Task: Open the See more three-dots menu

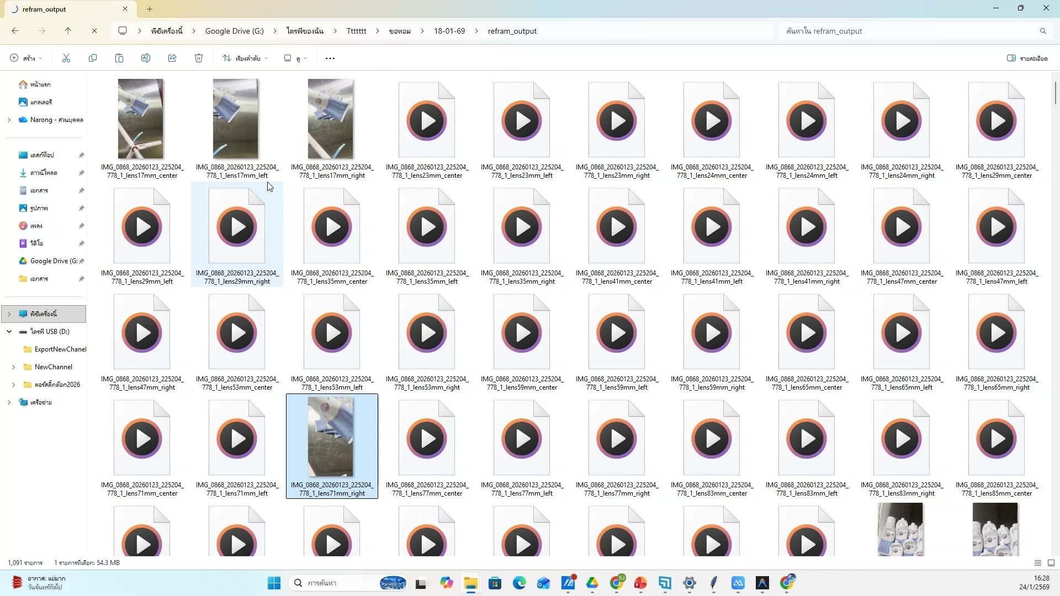Action: pyautogui.click(x=330, y=58)
